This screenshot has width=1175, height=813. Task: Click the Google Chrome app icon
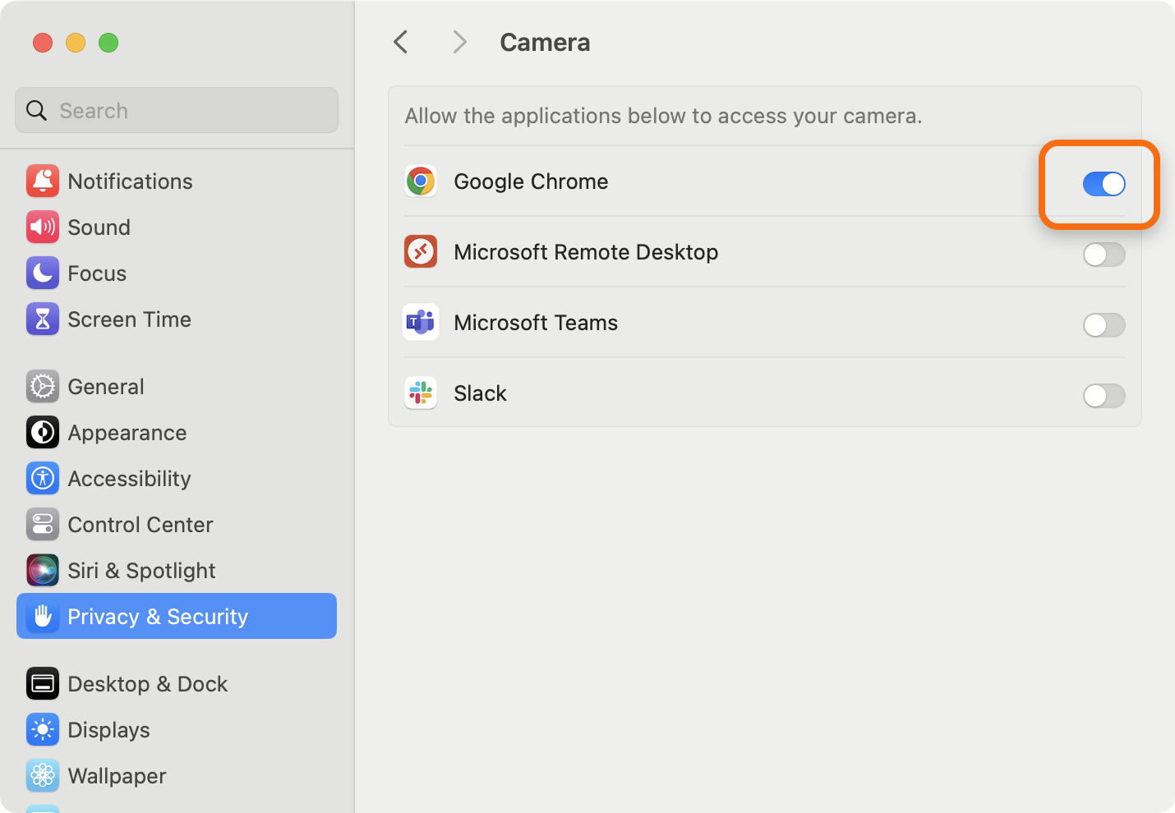pyautogui.click(x=421, y=181)
